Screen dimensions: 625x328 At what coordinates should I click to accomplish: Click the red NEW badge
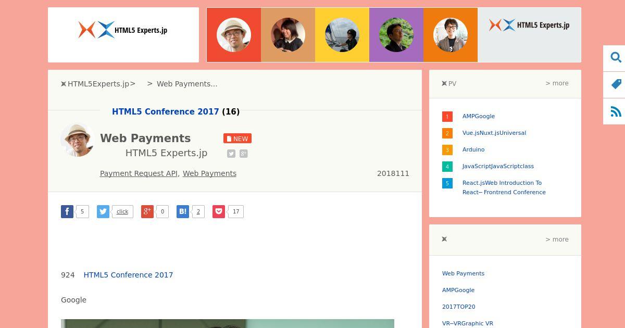pos(238,138)
